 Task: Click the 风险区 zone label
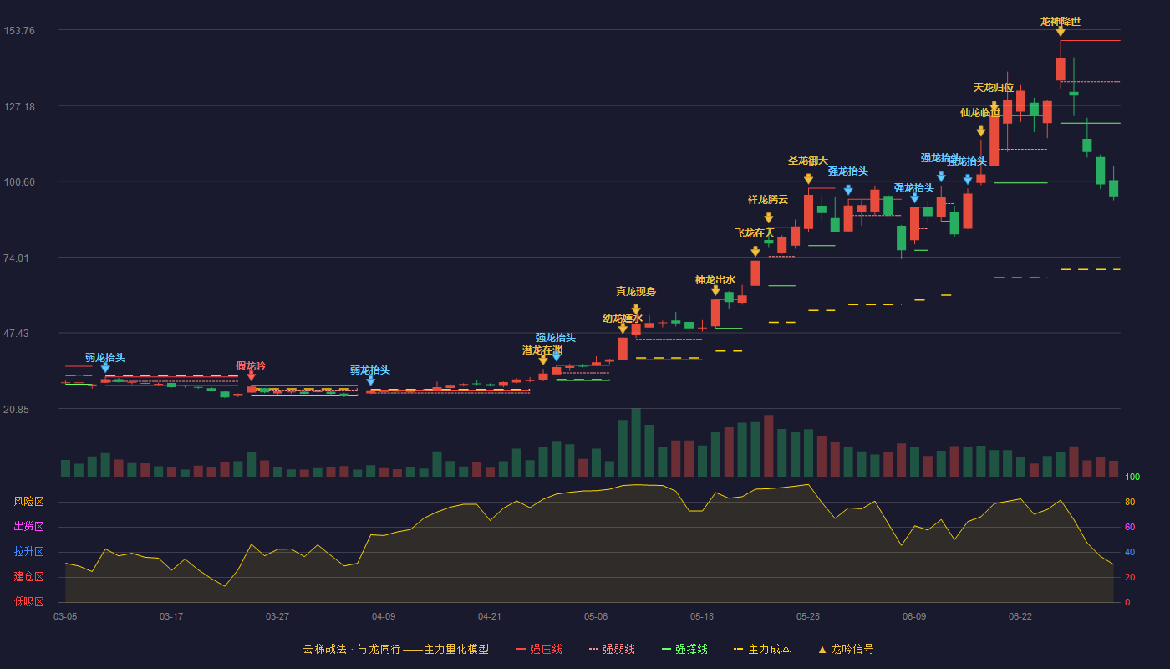(x=28, y=502)
